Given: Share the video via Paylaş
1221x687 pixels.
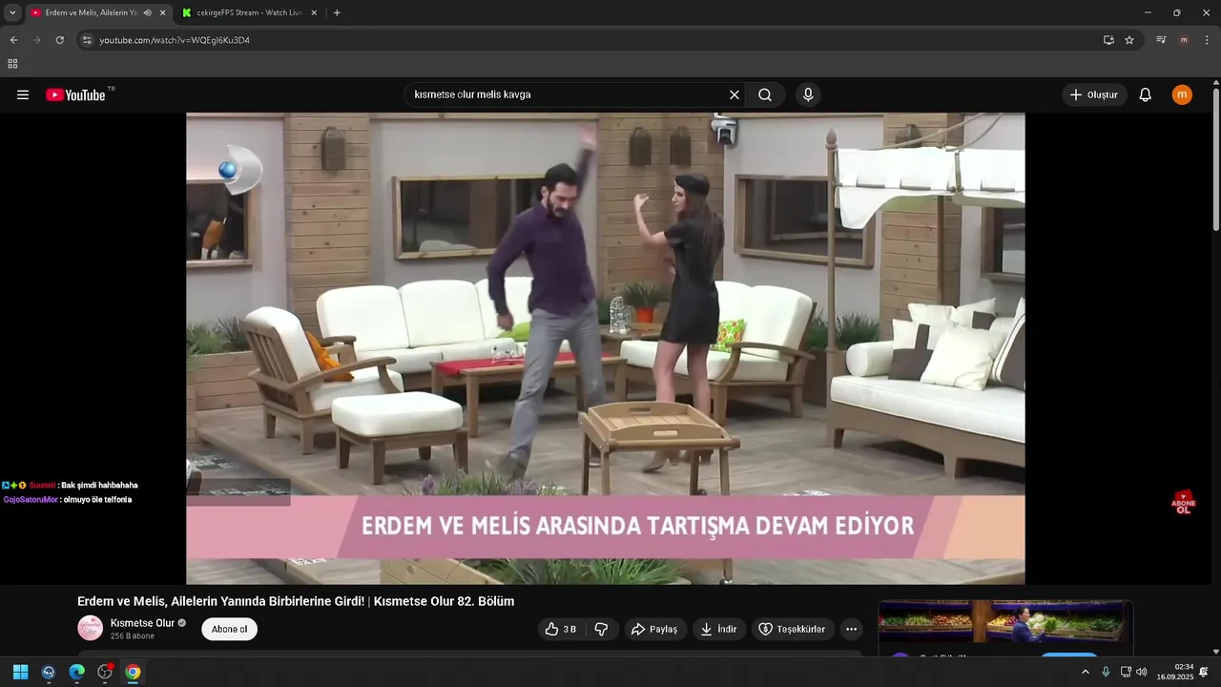Looking at the screenshot, I should tap(654, 629).
